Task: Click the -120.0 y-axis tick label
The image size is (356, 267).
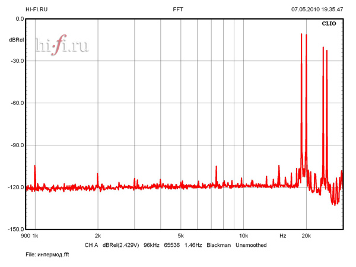Action: coord(15,187)
